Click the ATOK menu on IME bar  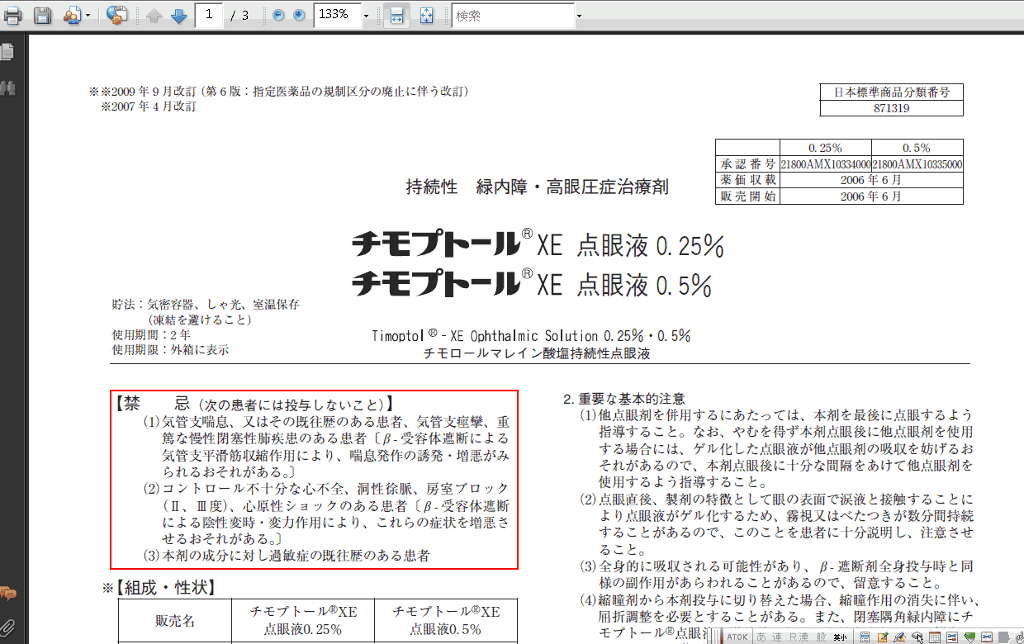click(x=737, y=637)
